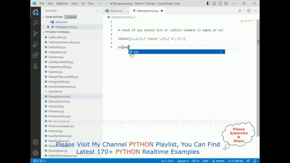
Task: Open run button dropdown arrow
Action: click(x=244, y=11)
